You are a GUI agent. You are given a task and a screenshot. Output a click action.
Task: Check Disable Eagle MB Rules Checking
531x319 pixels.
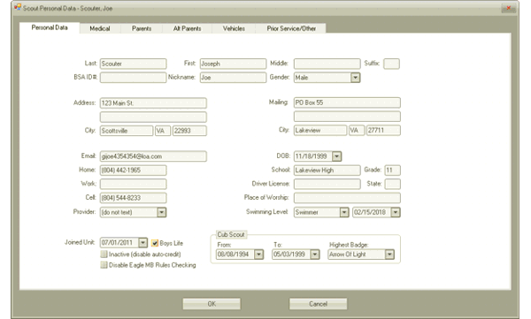(x=104, y=265)
